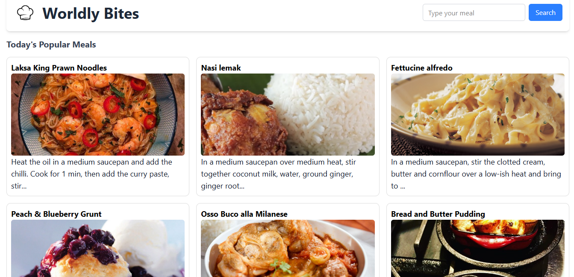Open the Laksa King Prawn Noodles photo
This screenshot has height=277, width=574.
point(98,115)
